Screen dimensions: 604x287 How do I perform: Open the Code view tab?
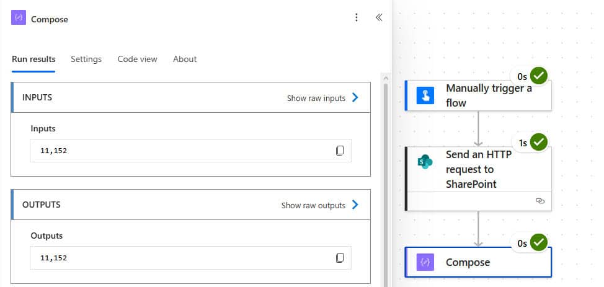click(138, 60)
